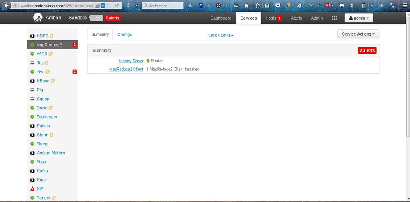The height and width of the screenshot is (202, 410).
Task: Open the Dashboard menu item
Action: pos(221,18)
